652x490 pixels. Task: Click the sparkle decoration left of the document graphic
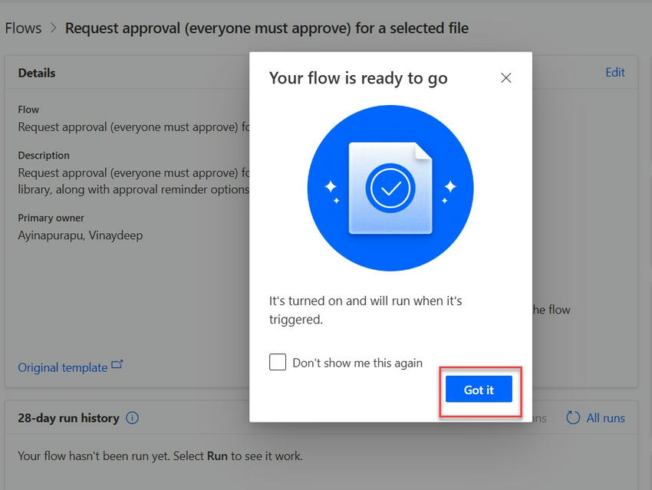tap(331, 186)
